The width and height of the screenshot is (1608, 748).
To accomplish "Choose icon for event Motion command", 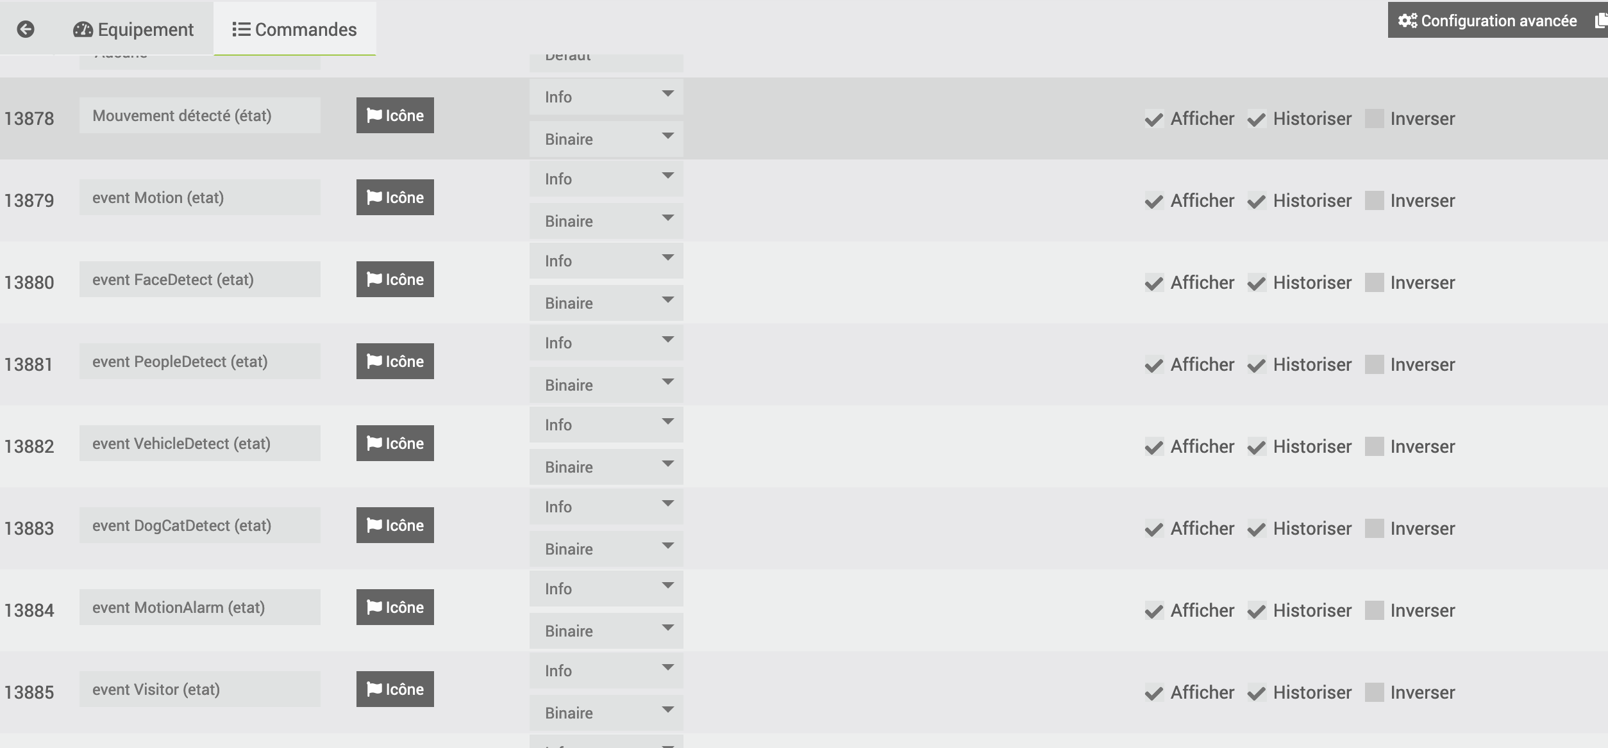I will pyautogui.click(x=395, y=197).
